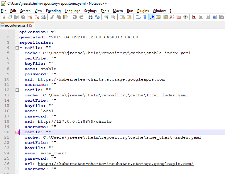This screenshot has height=174, width=225.
Task: Follow the kubernetes-charts-incubator URL link
Action: click(x=116, y=164)
